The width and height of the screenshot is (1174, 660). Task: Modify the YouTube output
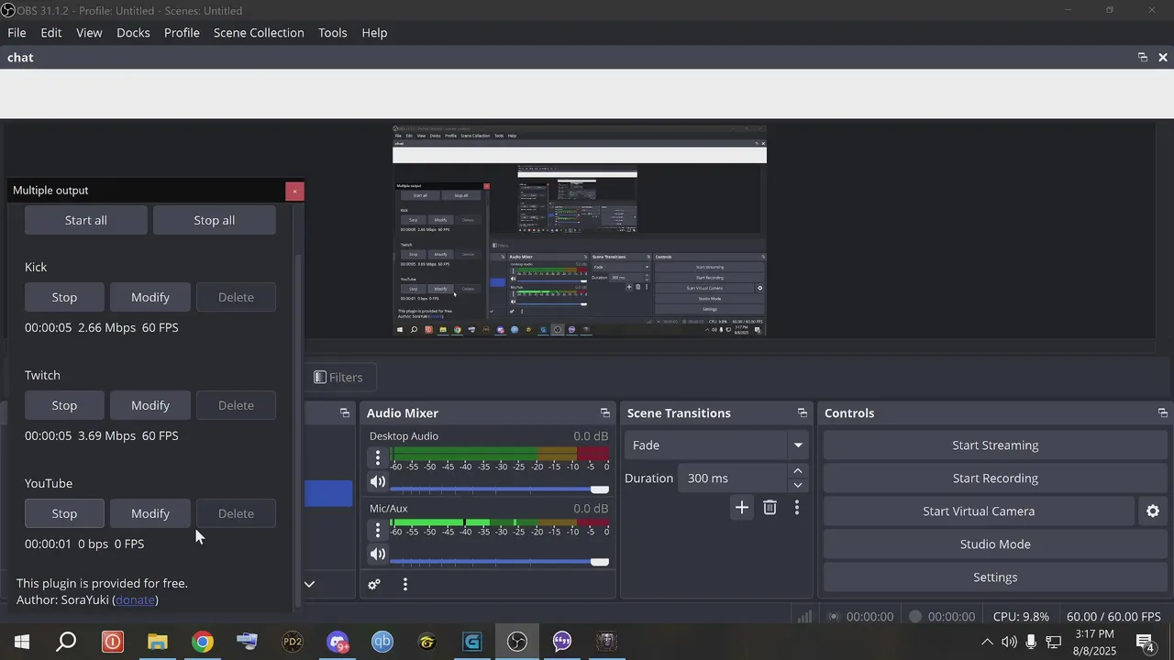click(150, 513)
